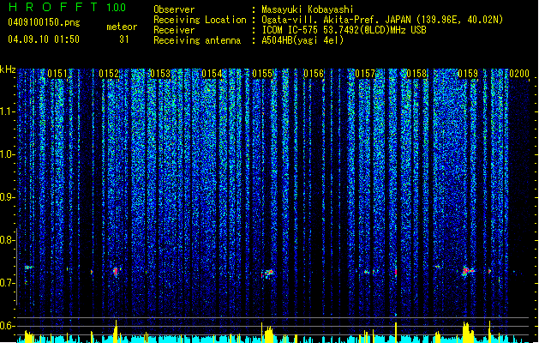
Task: Select the file name 0409100150.png
Action: click(x=44, y=22)
